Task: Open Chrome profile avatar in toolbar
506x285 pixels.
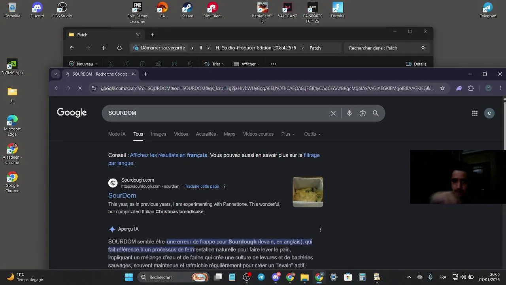Action: point(489,88)
